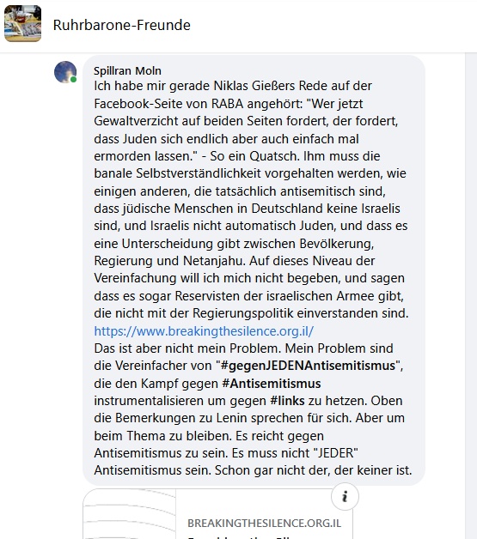Click the BREAKINGTHESILENCE.ORG.IL domain label
The width and height of the screenshot is (477, 539).
pyautogui.click(x=265, y=524)
